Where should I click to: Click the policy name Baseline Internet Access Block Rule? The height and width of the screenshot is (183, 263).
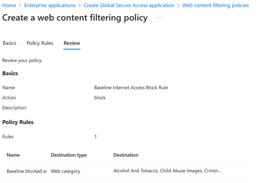tap(131, 87)
